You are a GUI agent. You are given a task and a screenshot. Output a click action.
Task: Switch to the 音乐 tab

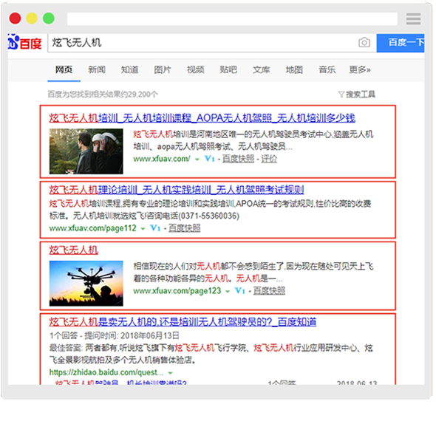pos(327,69)
